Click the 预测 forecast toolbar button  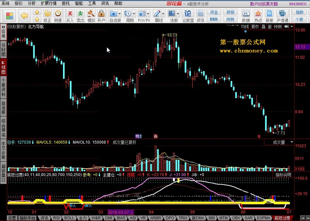(230, 19)
